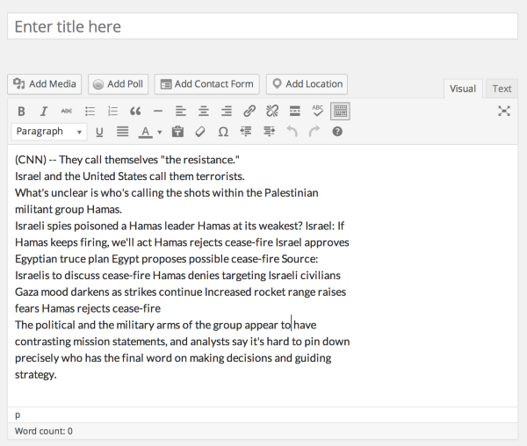Toggle bold formatting
Image resolution: width=527 pixels, height=446 pixels.
tap(20, 111)
